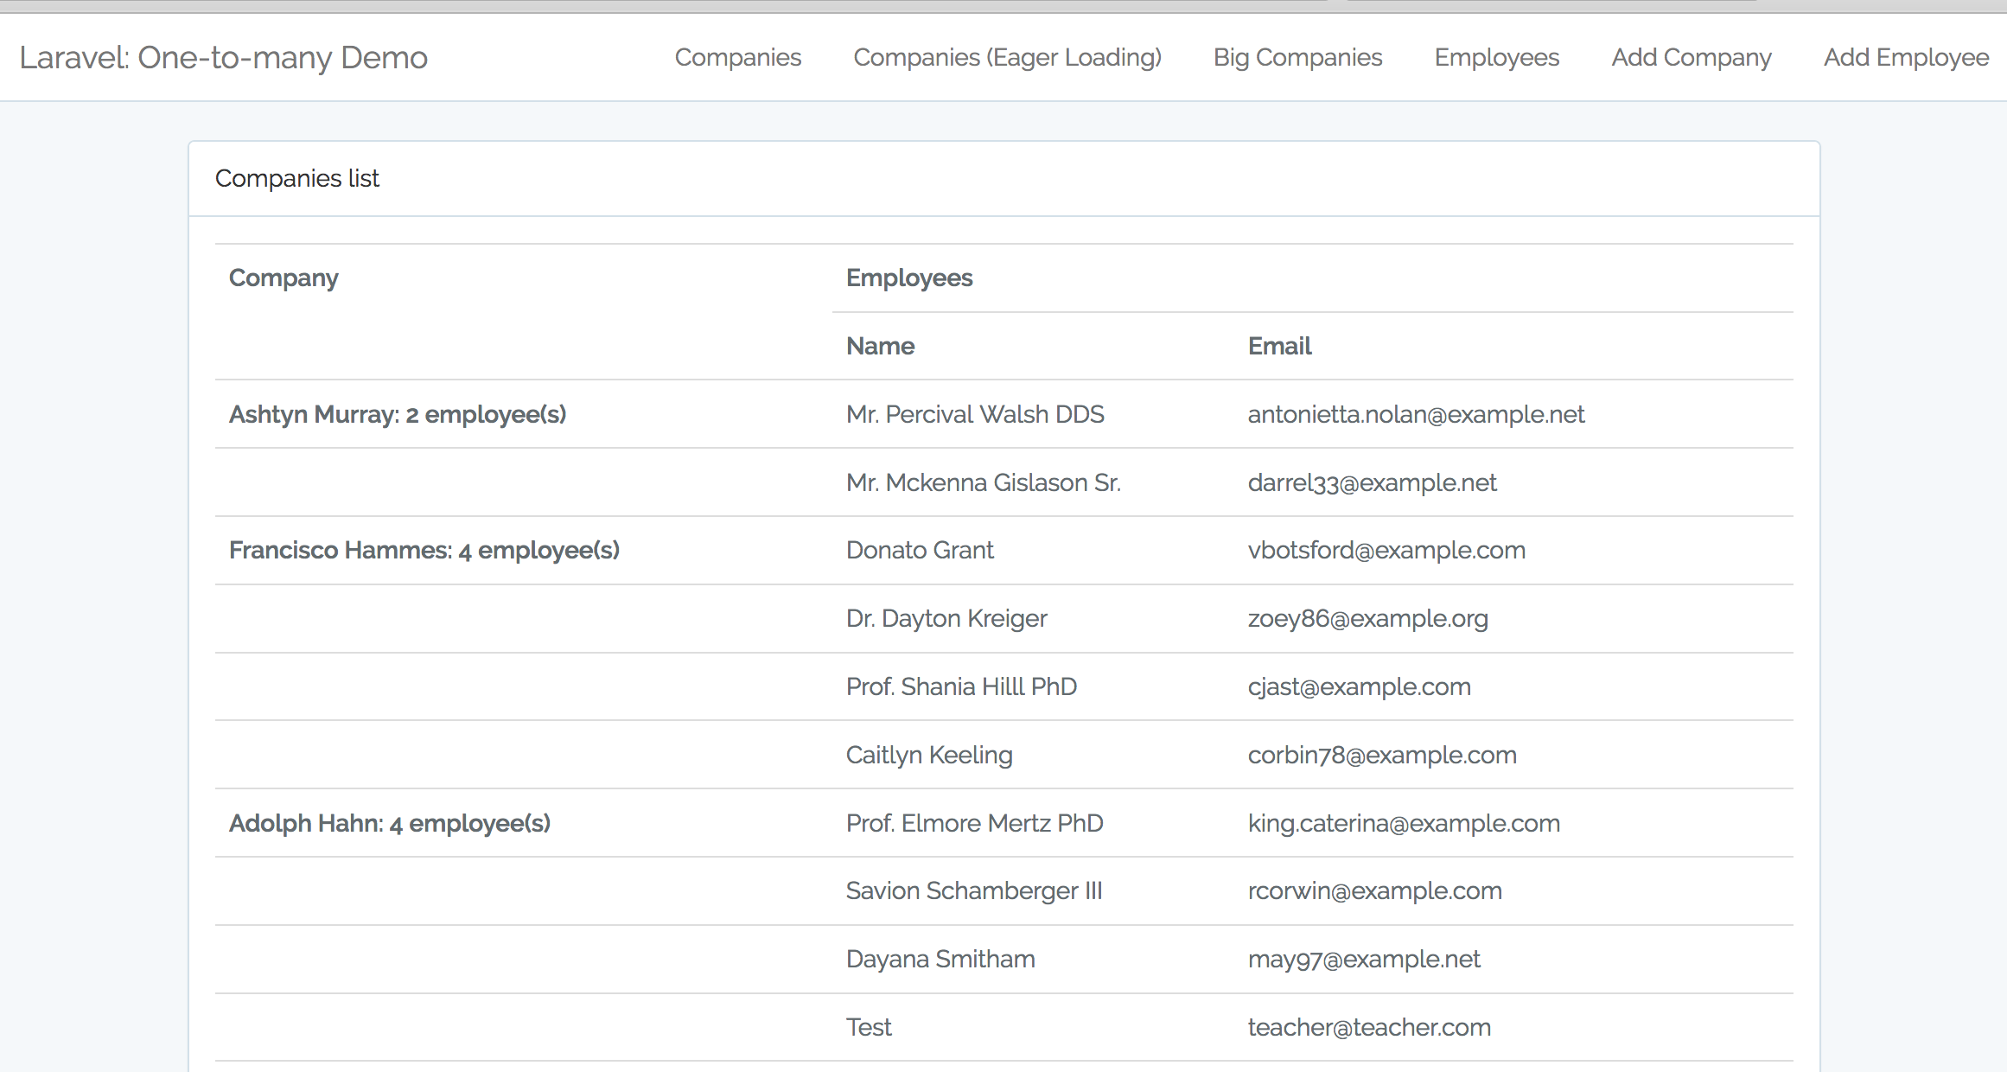
Task: Open the Companies nav link
Action: tap(737, 57)
